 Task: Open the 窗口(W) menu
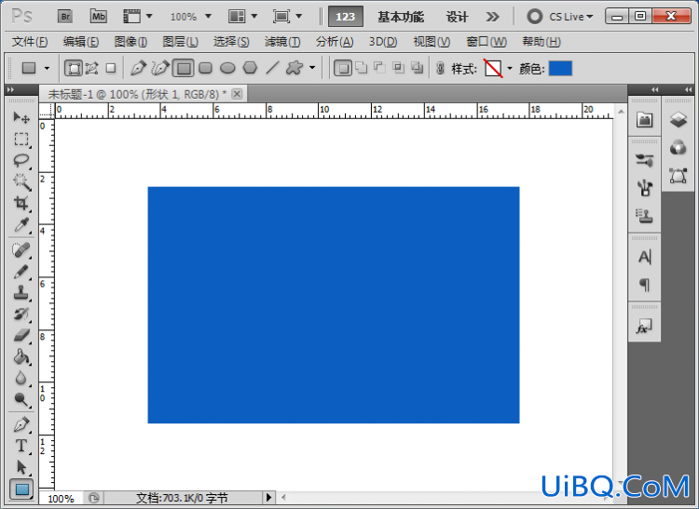[x=487, y=42]
